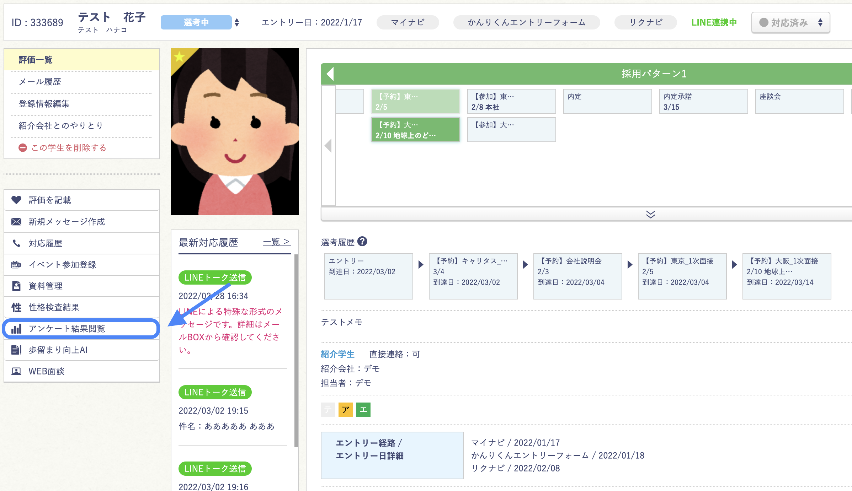Click the first LINEトーク送信 badge 2022/02/28
This screenshot has width=852, height=491.
tap(215, 277)
